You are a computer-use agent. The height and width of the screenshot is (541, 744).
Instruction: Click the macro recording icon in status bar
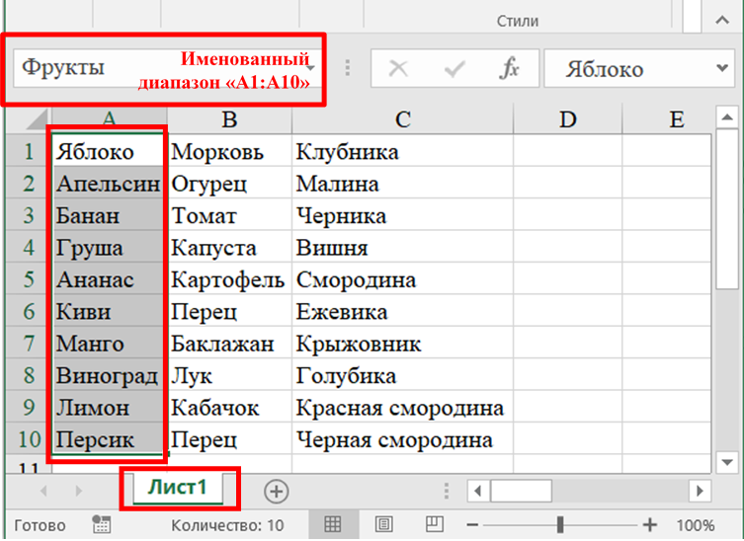pyautogui.click(x=101, y=524)
